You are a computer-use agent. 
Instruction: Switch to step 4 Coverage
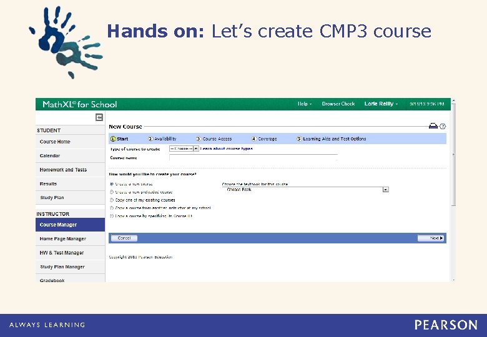(264, 139)
